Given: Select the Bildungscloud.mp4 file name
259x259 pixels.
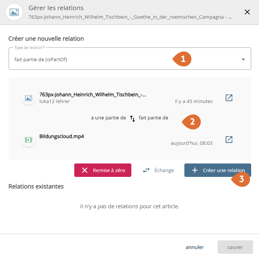Looking at the screenshot, I should [62, 136].
